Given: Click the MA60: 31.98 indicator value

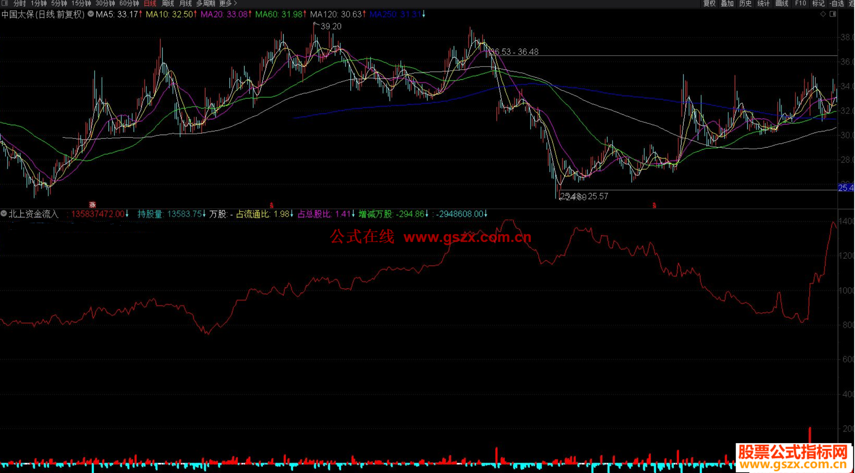Looking at the screenshot, I should [281, 14].
